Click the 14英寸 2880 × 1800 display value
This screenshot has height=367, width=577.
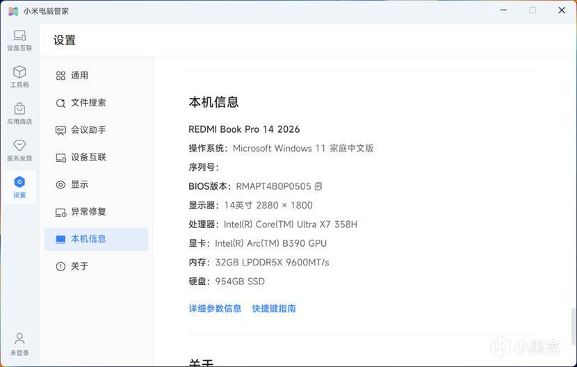coord(268,206)
